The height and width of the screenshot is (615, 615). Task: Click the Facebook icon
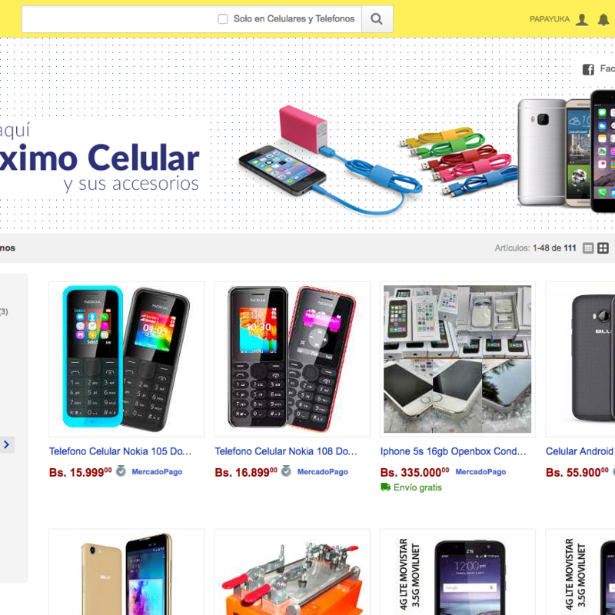[x=588, y=69]
